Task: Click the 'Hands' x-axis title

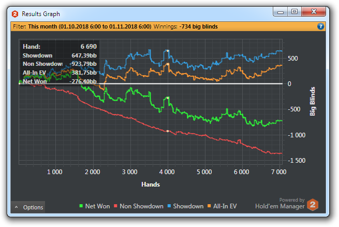Action: pos(151,185)
